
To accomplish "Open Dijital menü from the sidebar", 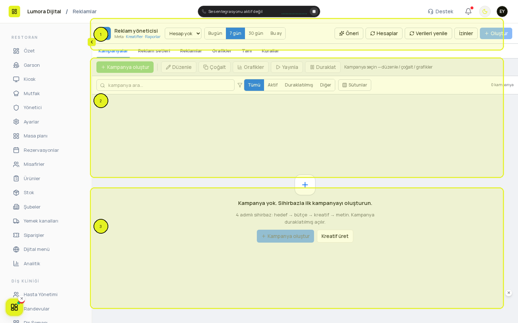I will [36, 249].
